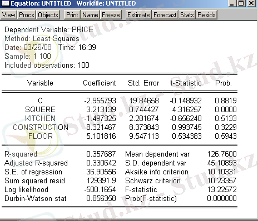
Task: Click t-statistic value 4.316257
Action: (x=187, y=109)
